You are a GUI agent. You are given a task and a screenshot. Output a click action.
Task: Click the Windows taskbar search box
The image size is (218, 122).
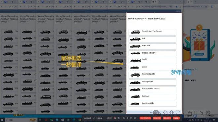coord(21,120)
